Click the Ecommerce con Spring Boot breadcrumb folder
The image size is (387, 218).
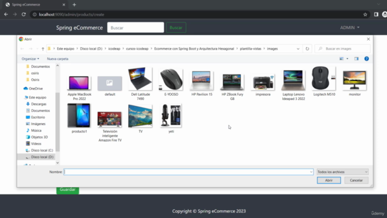coord(194,48)
